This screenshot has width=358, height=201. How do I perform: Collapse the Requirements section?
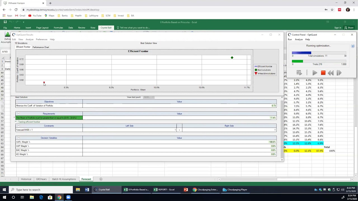(18, 114)
